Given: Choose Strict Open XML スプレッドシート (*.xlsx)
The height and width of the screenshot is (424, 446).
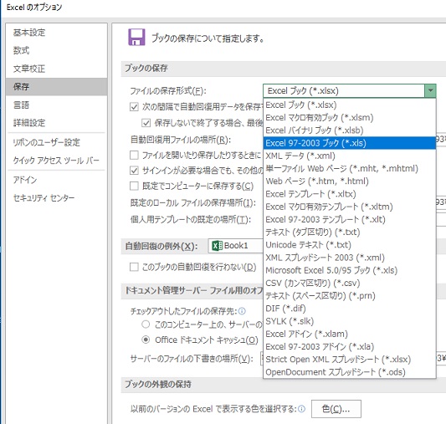Looking at the screenshot, I should 350,360.
